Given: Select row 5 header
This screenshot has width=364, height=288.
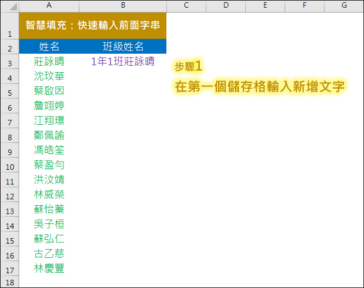Looking at the screenshot, I should click(x=10, y=91).
